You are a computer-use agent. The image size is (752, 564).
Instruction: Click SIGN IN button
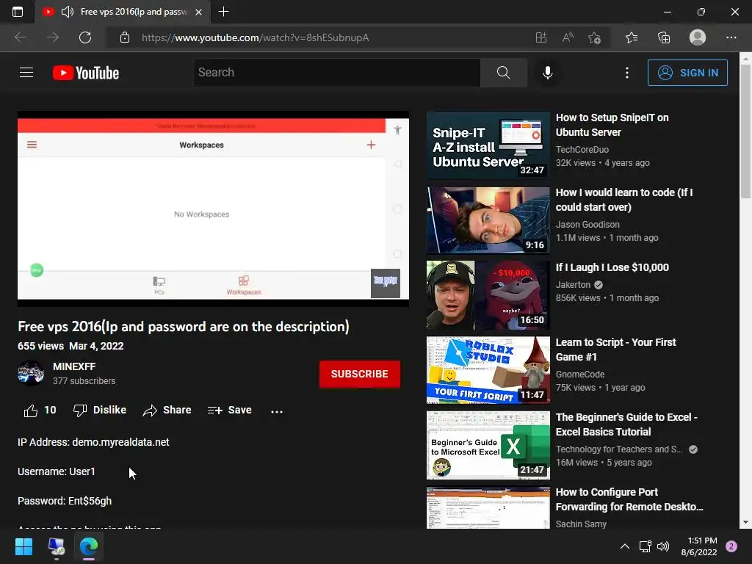click(x=687, y=73)
